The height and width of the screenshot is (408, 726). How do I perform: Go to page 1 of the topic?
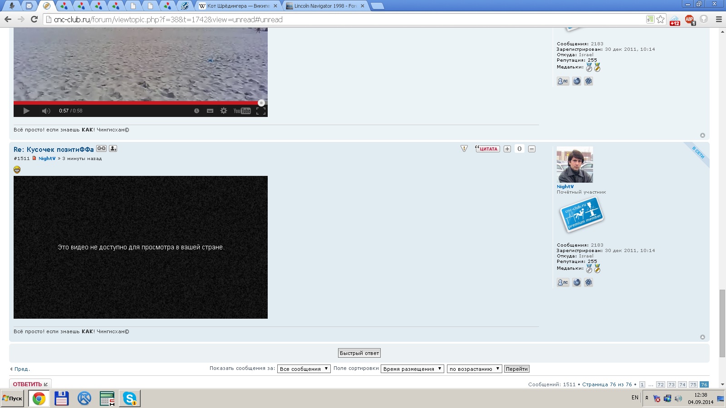642,384
